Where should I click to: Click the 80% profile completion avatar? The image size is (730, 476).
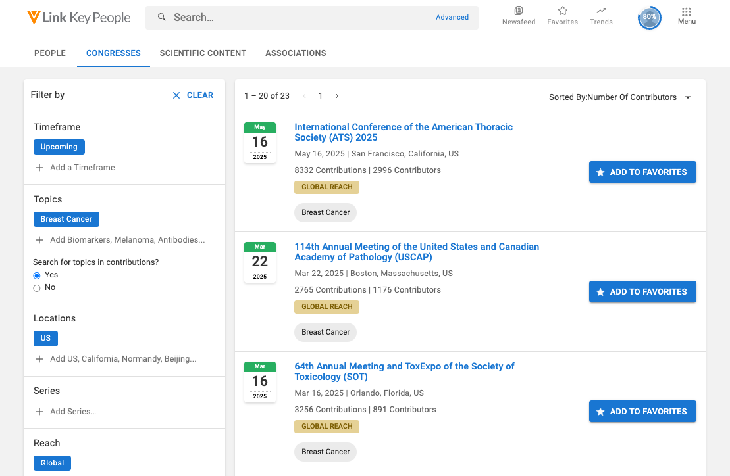[x=649, y=17]
